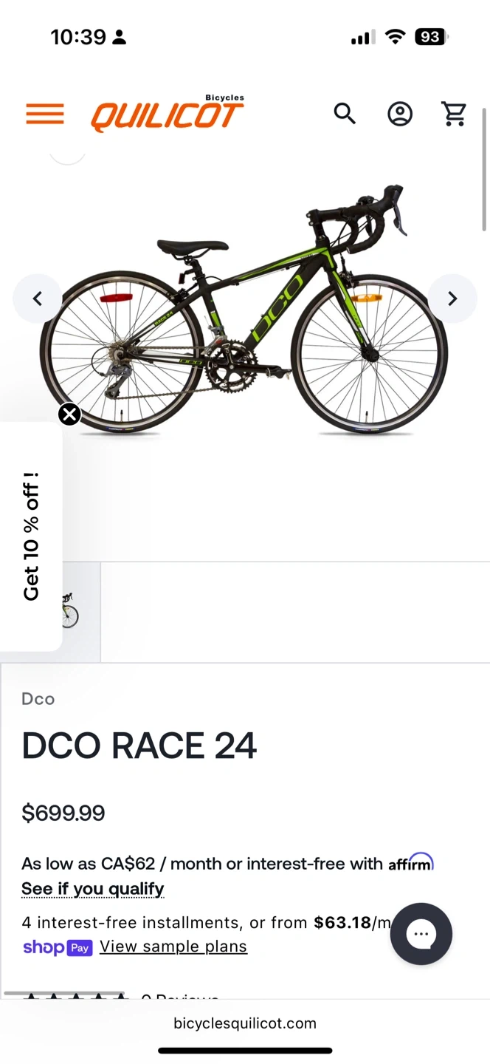This screenshot has height=1064, width=490.
Task: Open the Dco brand link
Action: pyautogui.click(x=38, y=699)
